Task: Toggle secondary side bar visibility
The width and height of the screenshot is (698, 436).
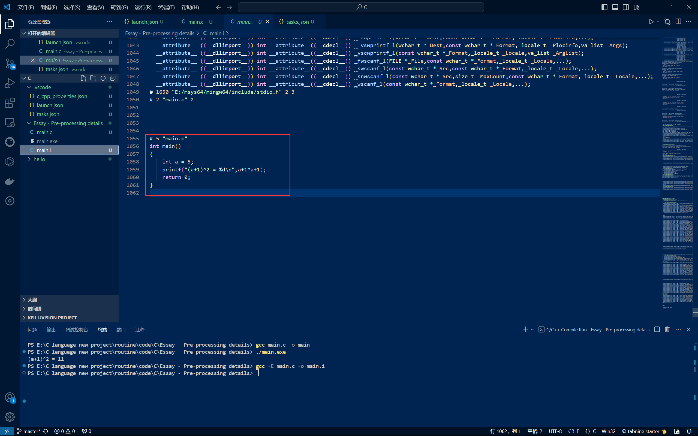Action: click(625, 7)
